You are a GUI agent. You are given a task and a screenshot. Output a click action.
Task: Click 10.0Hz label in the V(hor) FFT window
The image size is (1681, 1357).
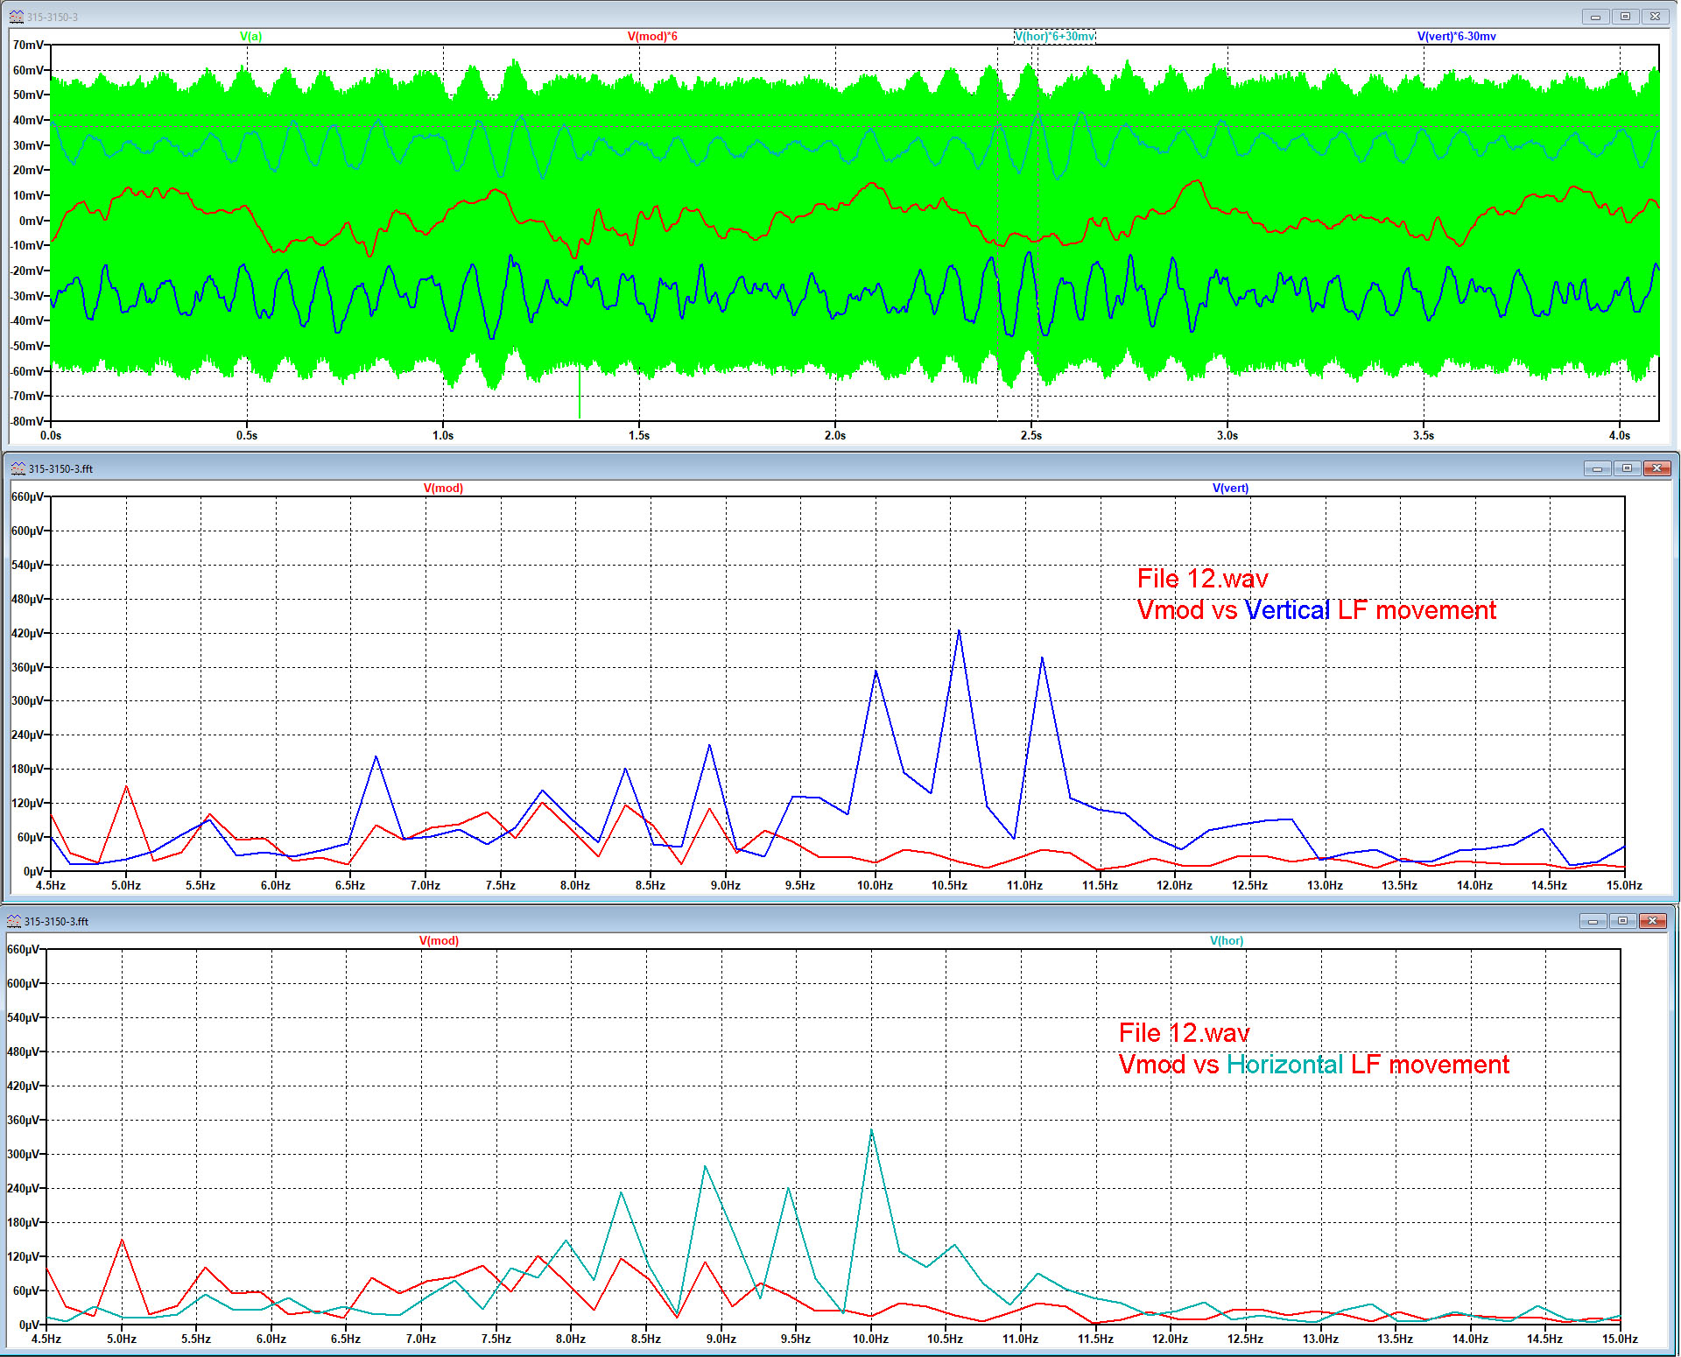pos(870,1339)
